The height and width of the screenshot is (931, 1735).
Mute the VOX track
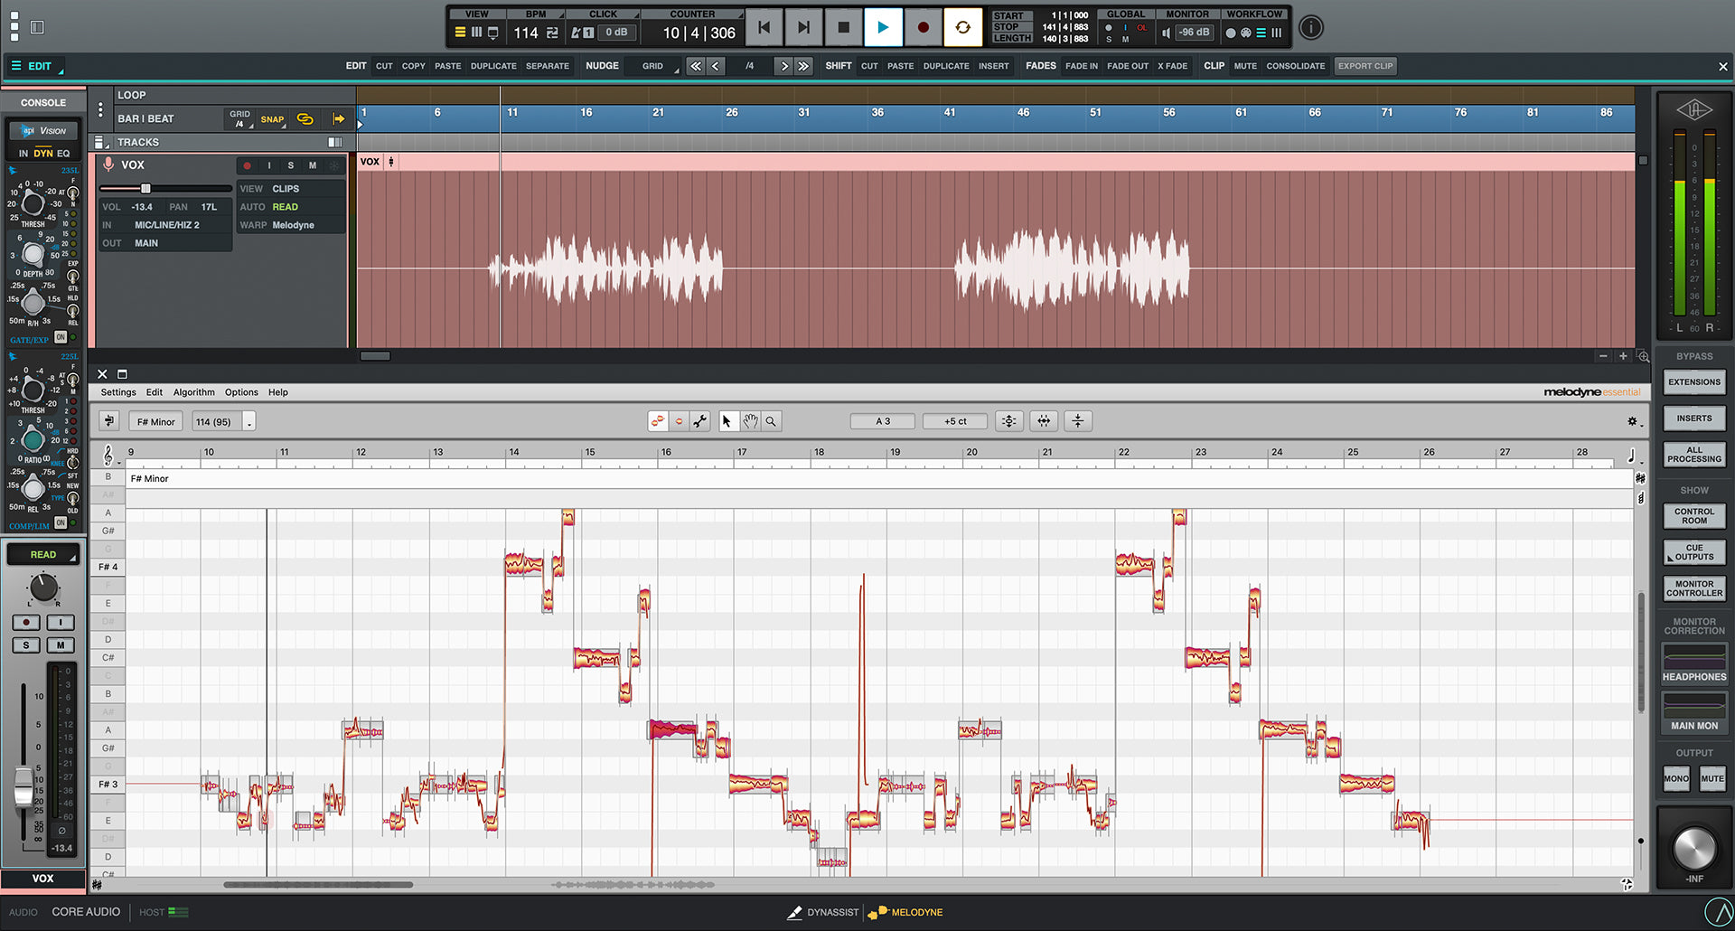tap(313, 165)
